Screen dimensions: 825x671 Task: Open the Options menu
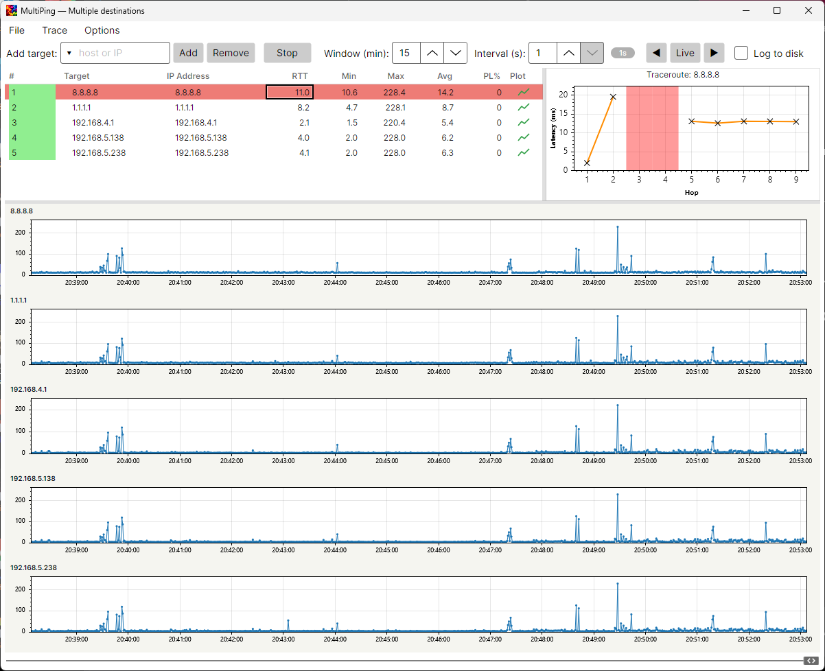[102, 30]
